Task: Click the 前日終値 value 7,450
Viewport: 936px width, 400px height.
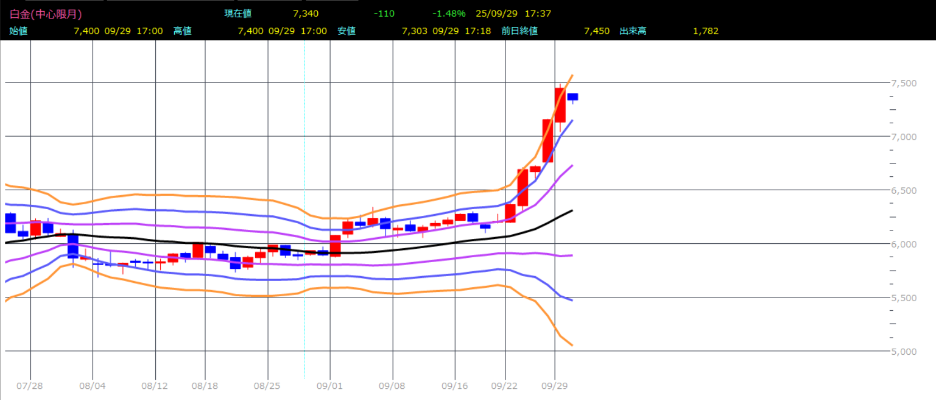Action: (x=596, y=31)
